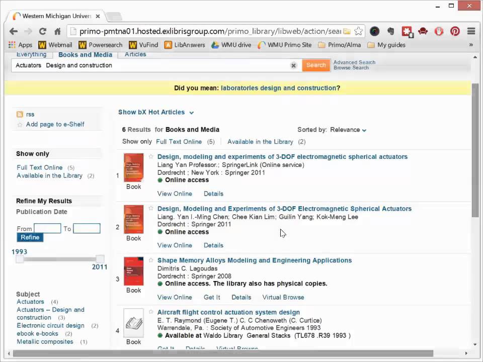Open the Apps grid bookmark
The image size is (483, 362).
(20, 45)
